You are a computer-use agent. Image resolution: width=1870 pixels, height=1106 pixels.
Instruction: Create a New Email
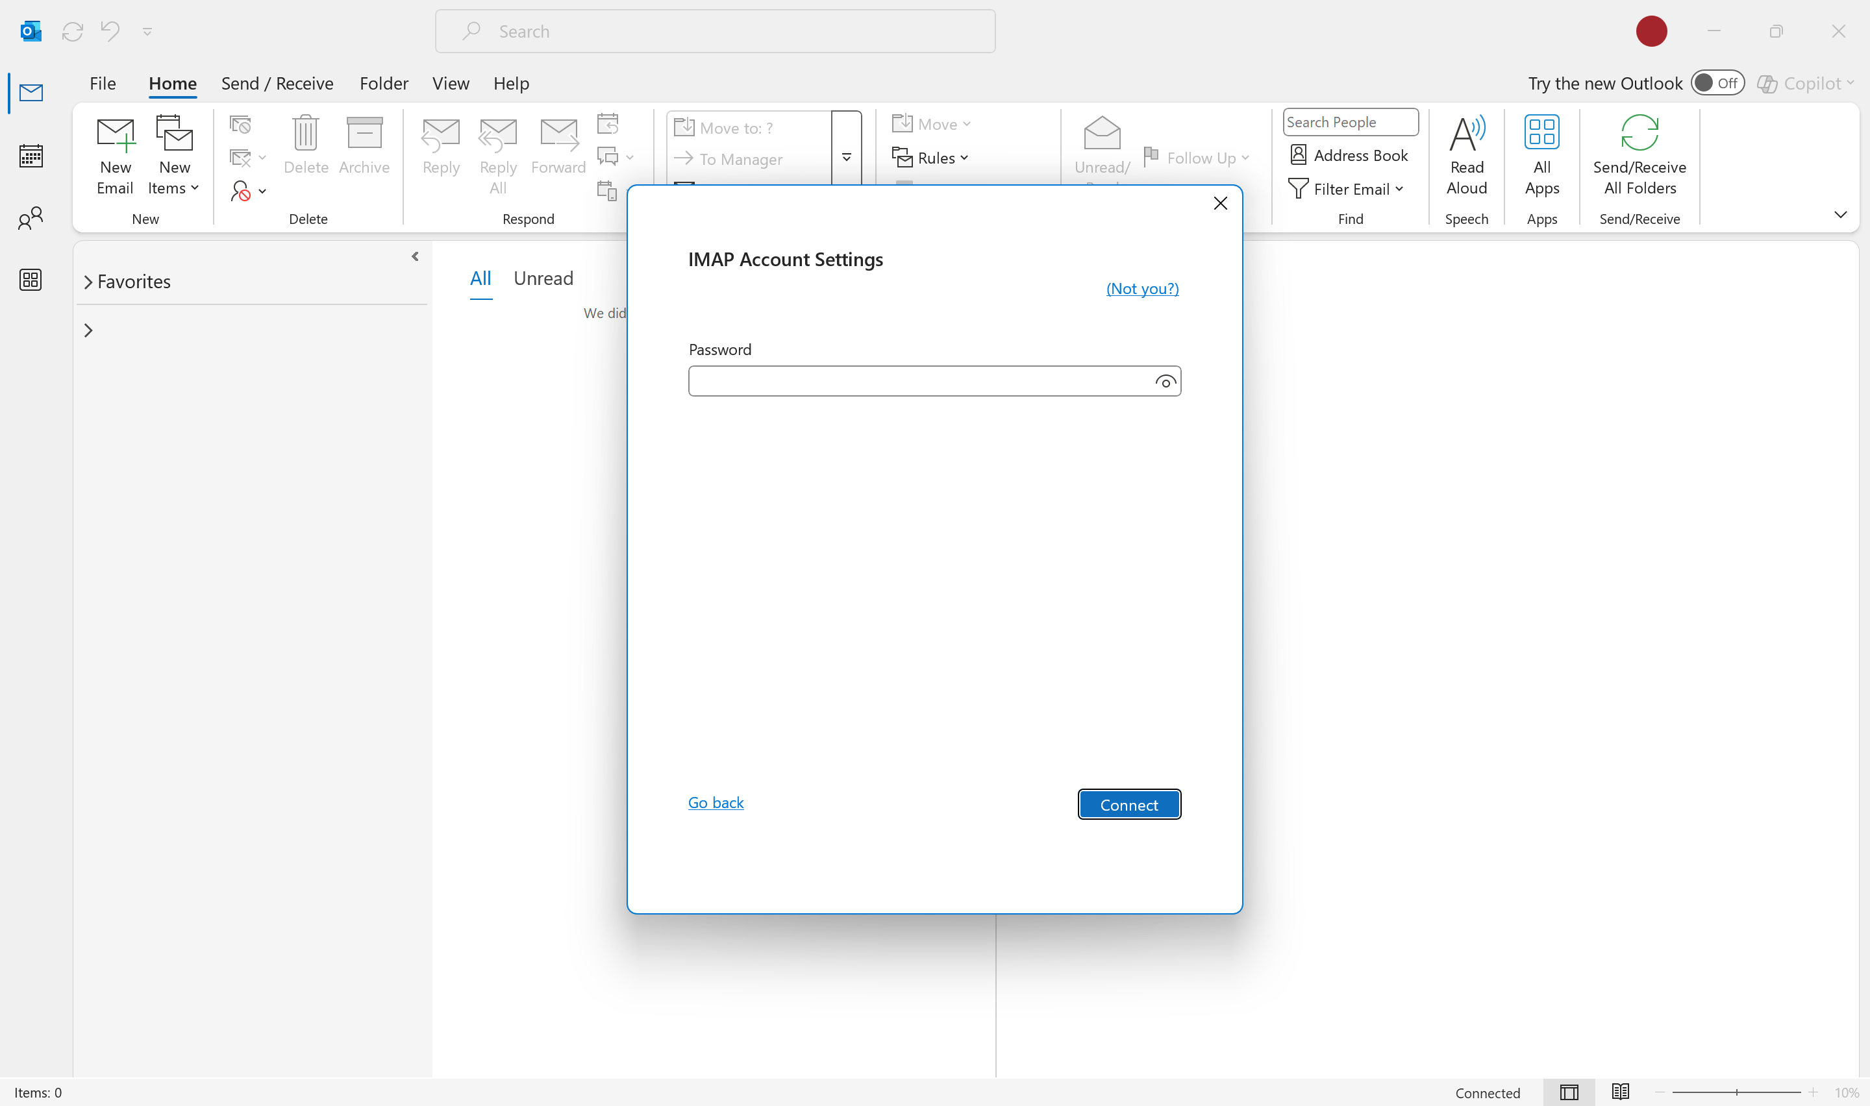116,156
